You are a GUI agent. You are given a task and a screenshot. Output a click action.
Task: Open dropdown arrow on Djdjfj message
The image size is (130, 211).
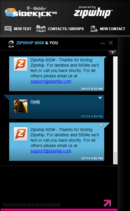[100, 98]
